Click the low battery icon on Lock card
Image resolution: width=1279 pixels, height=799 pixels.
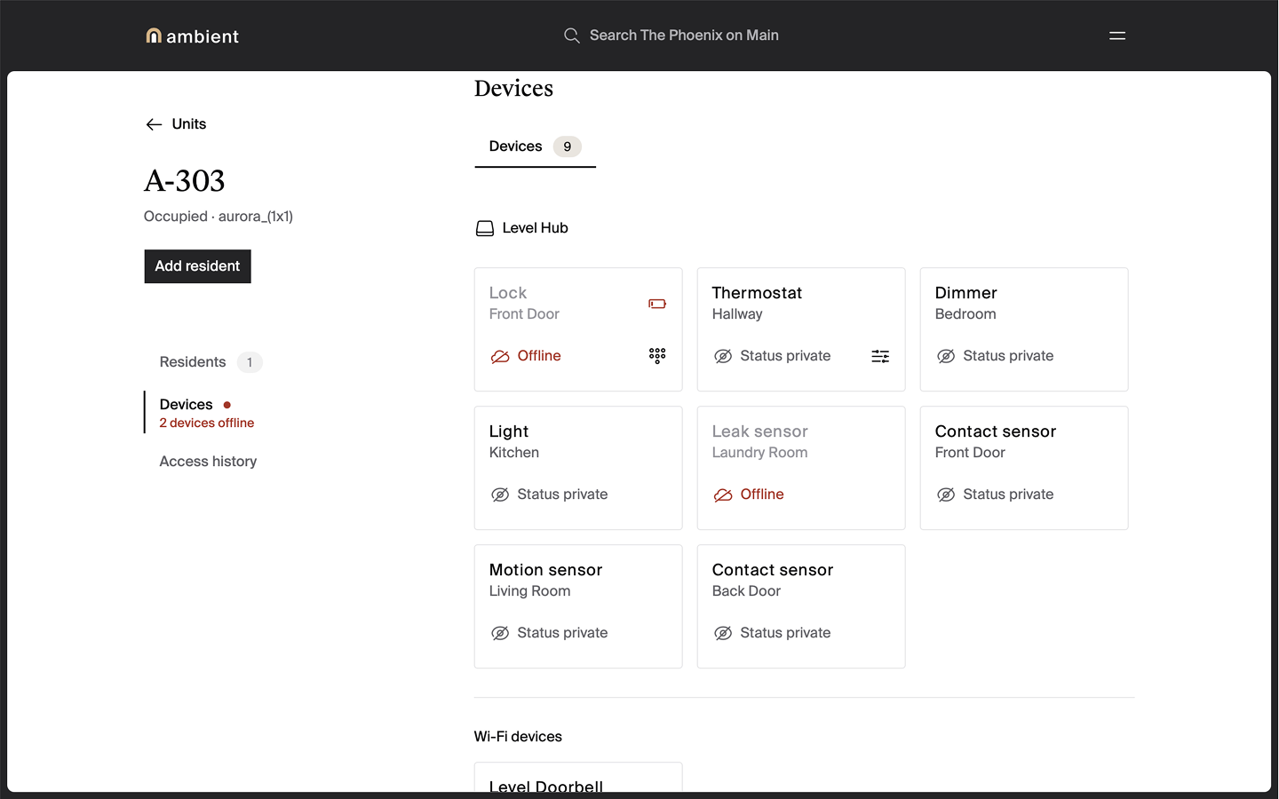point(656,304)
